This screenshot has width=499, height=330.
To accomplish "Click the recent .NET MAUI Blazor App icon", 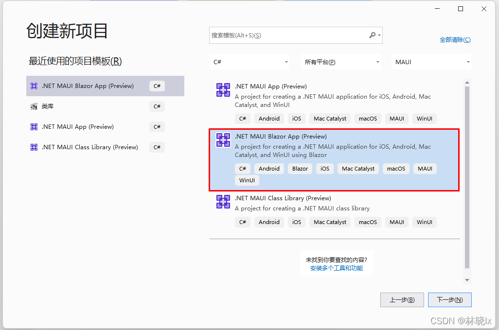I will 34,86.
